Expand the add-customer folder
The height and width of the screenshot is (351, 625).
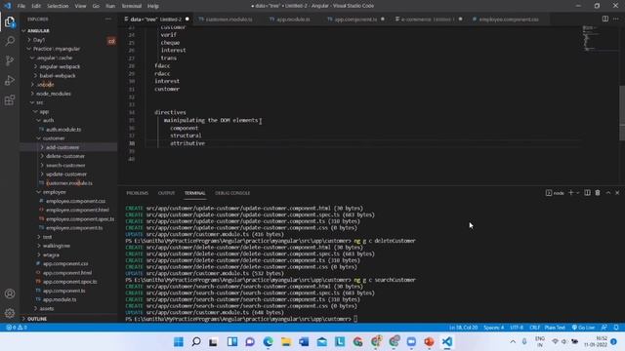(62, 147)
